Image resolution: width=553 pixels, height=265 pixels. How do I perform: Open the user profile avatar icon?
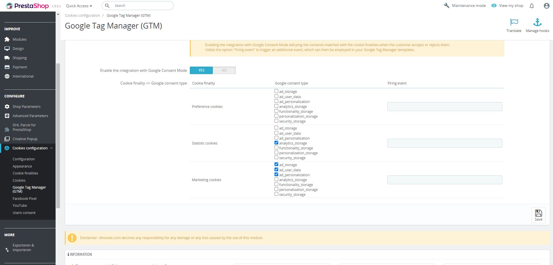[546, 6]
